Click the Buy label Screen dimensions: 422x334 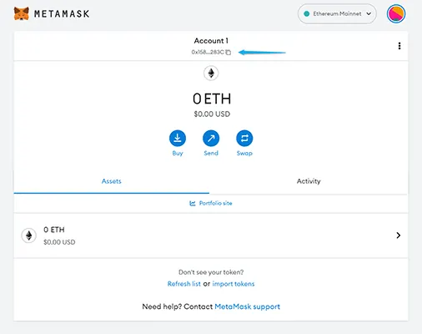178,153
